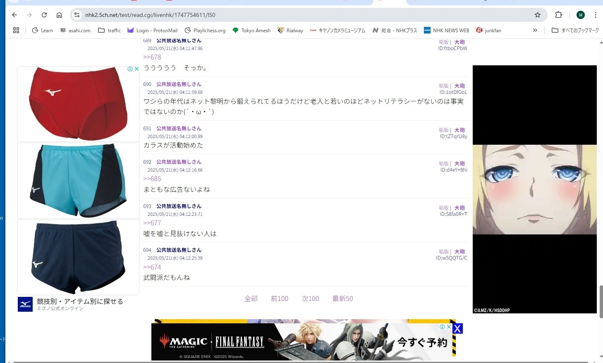The width and height of the screenshot is (603, 363).
Task: Open the Tokyo Amesh bookmark
Action: tap(251, 31)
